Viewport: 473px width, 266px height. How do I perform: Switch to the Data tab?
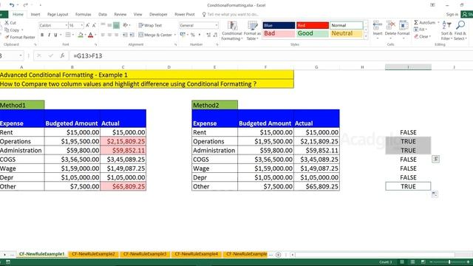pos(103,14)
